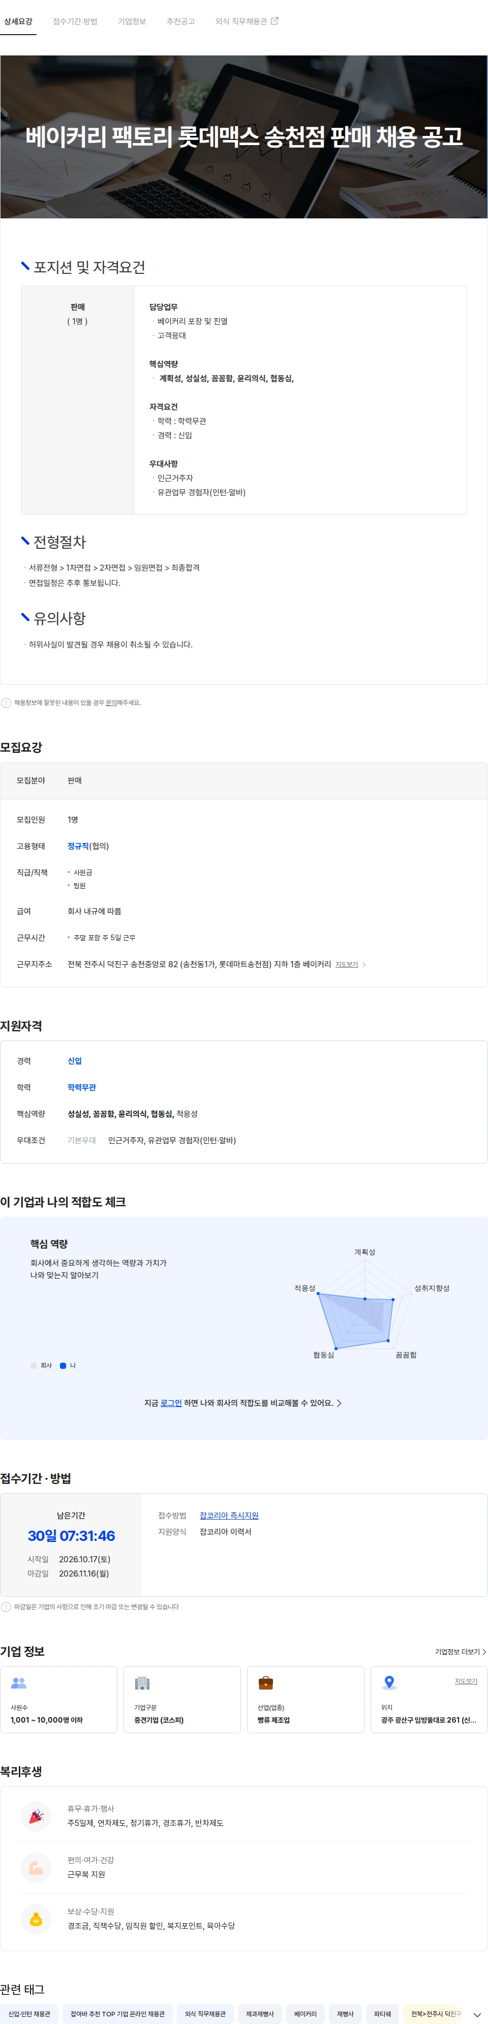Select the 제과제빵사 tag
The height and width of the screenshot is (2024, 488).
pyautogui.click(x=260, y=2014)
